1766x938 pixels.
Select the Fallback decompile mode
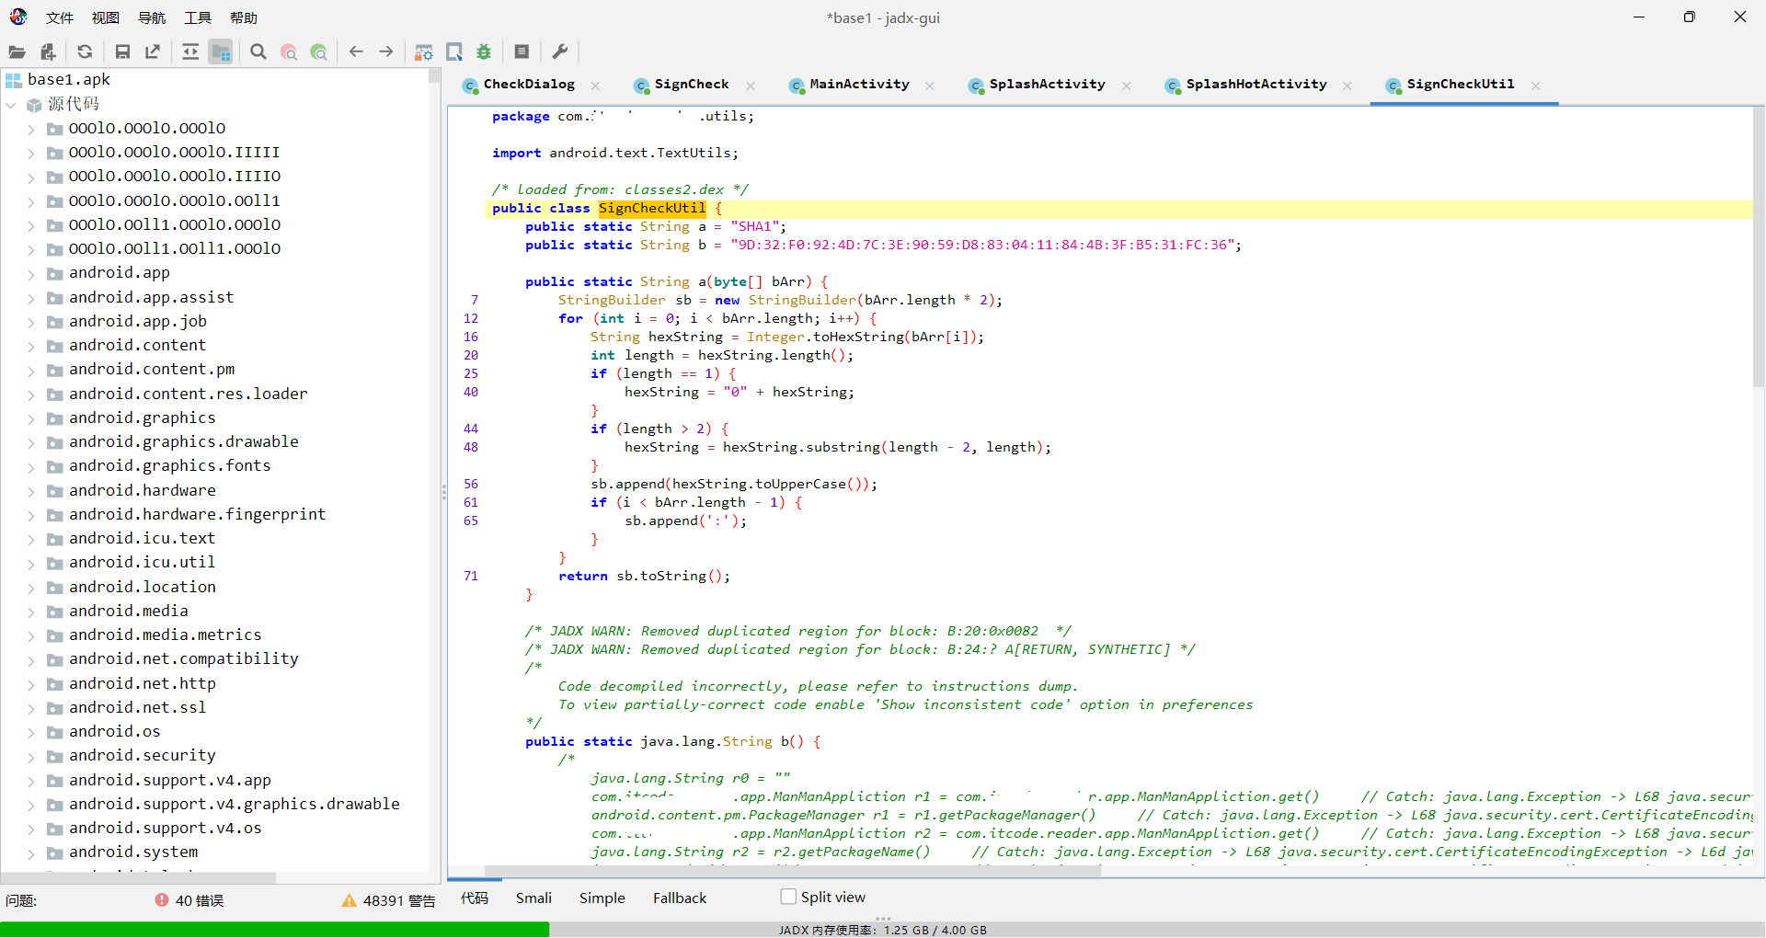(x=680, y=898)
